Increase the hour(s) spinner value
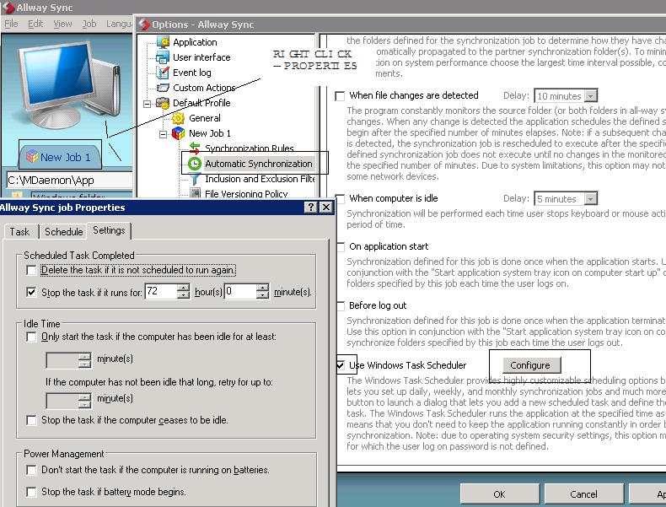The width and height of the screenshot is (666, 507). [184, 289]
